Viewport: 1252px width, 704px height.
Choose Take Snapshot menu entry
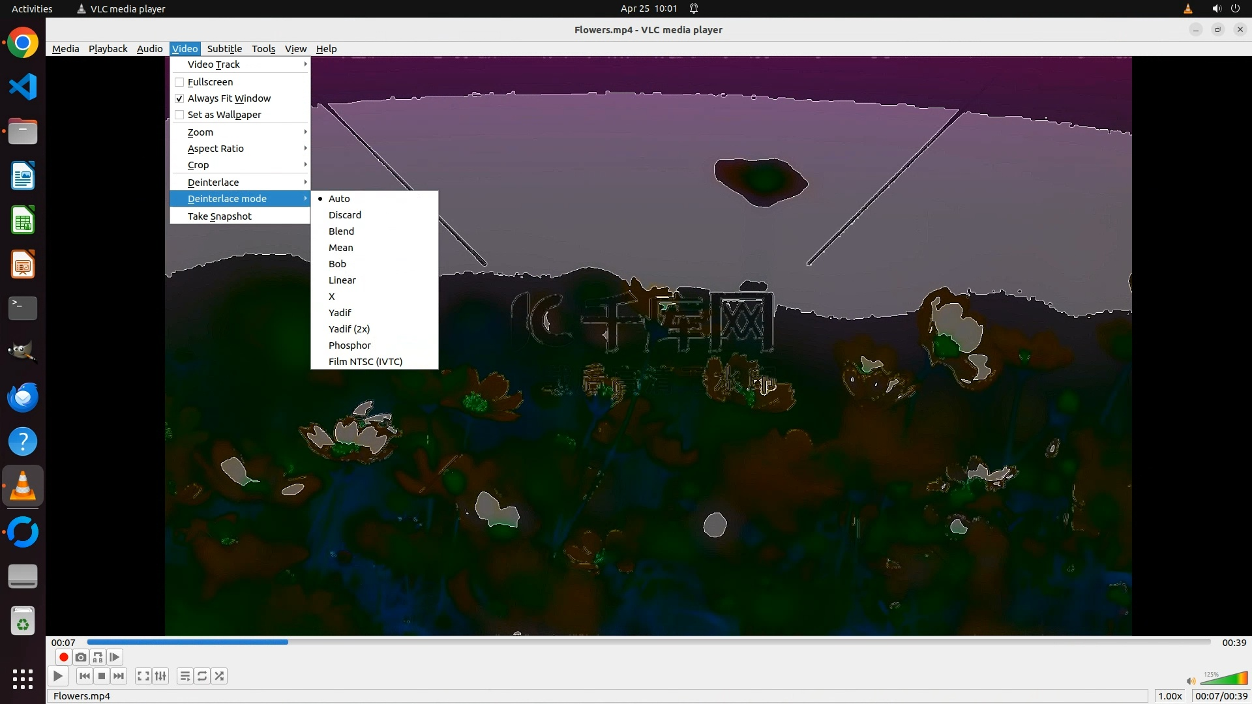[220, 216]
